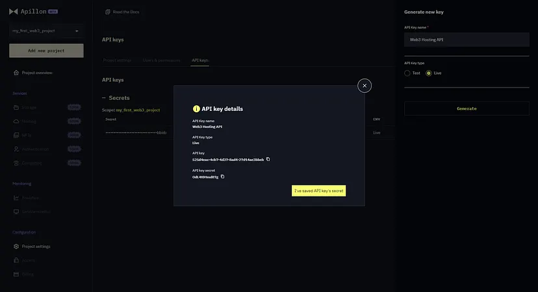Click the info icon beside API key details

196,109
